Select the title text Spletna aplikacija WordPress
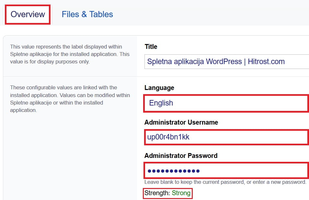The width and height of the screenshot is (309, 200). pyautogui.click(x=194, y=61)
